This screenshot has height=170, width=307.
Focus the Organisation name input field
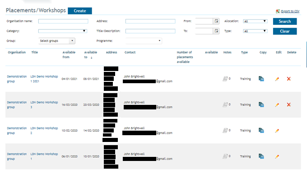pos(63,21)
